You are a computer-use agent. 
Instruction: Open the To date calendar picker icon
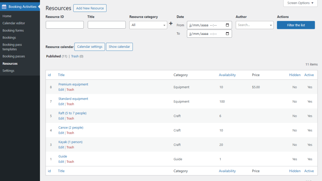[x=227, y=34]
